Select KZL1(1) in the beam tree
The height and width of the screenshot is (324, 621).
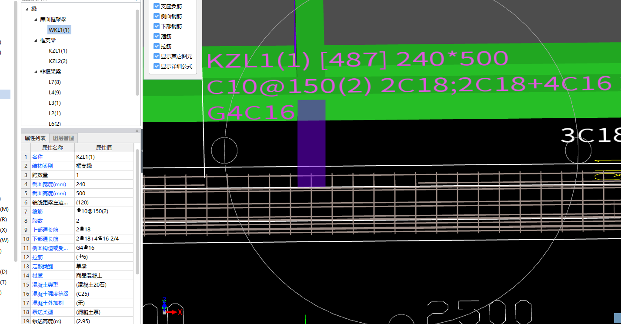58,51
